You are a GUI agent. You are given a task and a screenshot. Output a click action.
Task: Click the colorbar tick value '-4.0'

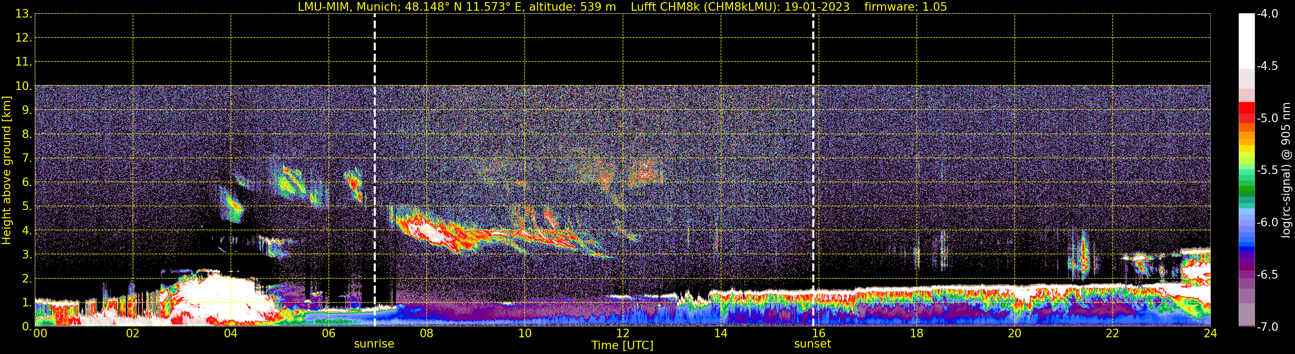pos(1267,14)
